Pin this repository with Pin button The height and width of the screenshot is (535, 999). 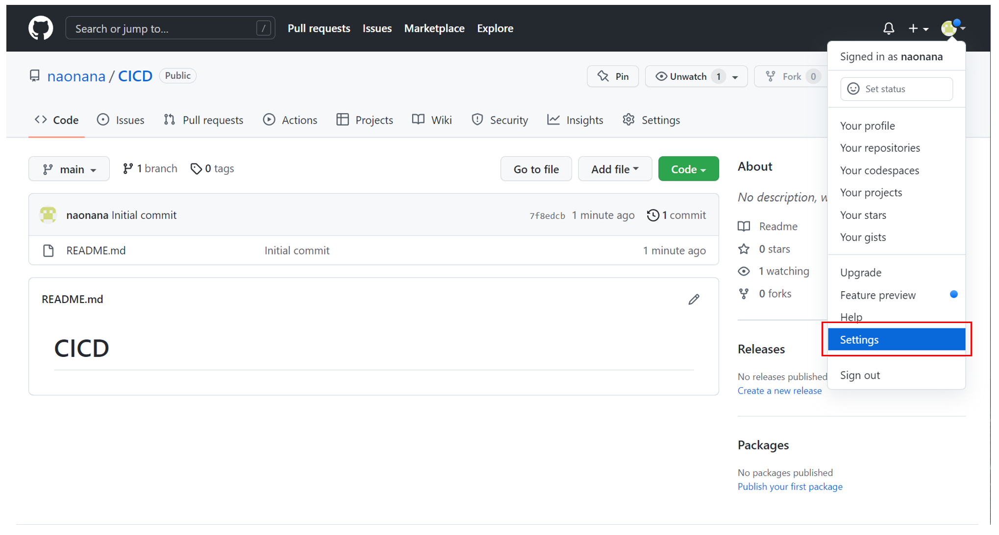[613, 76]
